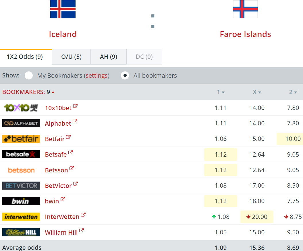Open the Faroe Islands team link
Screen dimensions: 303x251
[245, 34]
